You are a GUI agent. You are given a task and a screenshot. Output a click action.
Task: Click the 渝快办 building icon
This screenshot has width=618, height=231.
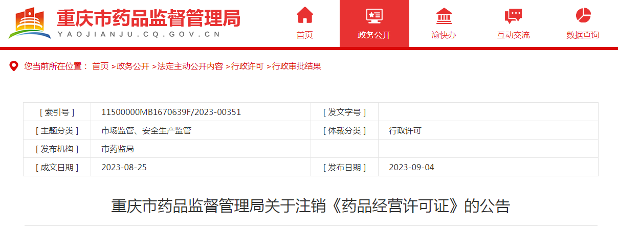[x=444, y=16]
